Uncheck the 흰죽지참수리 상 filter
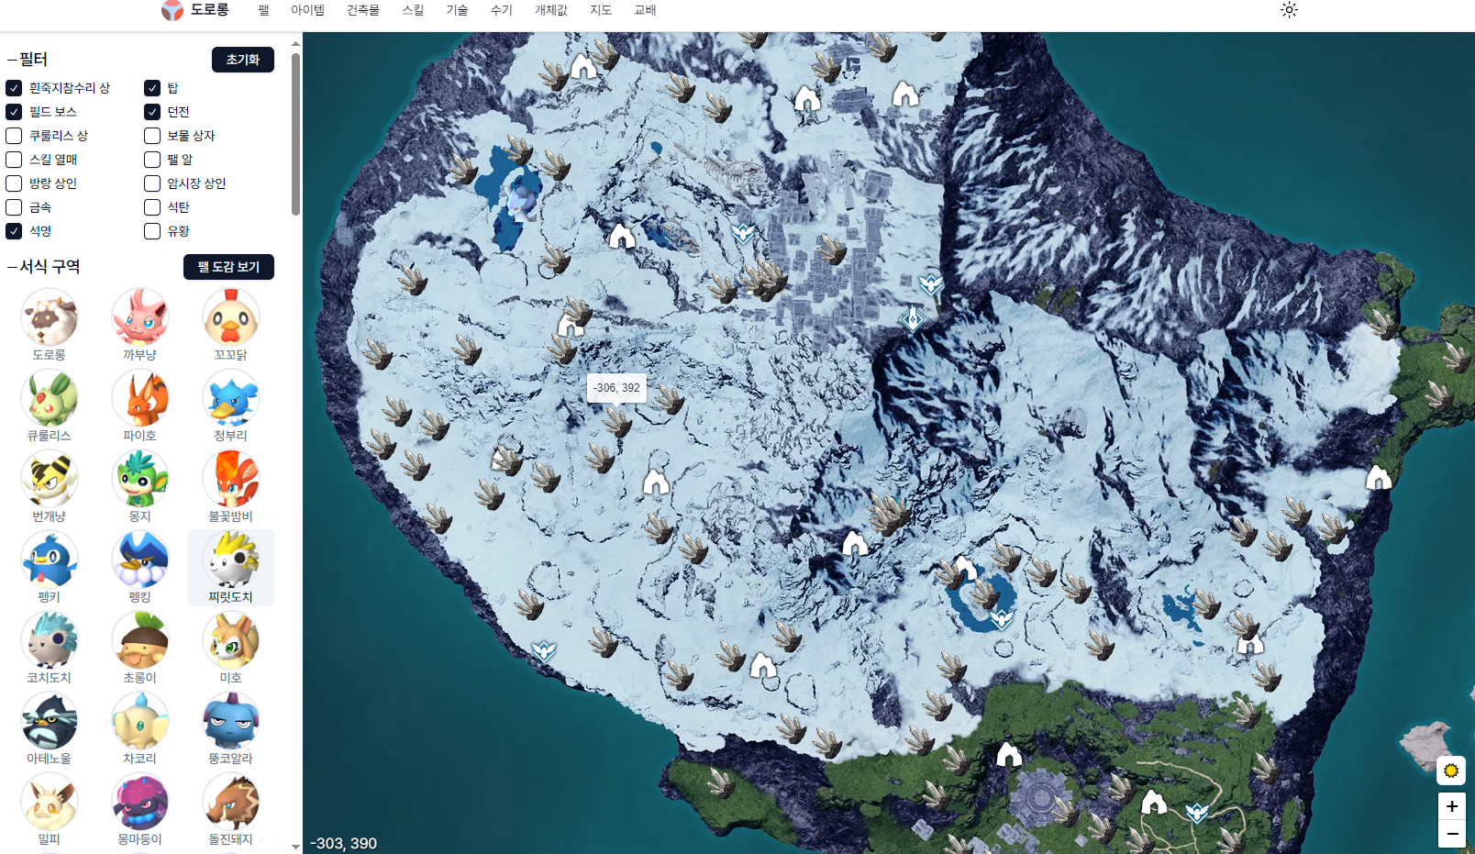The width and height of the screenshot is (1475, 854). [x=14, y=88]
